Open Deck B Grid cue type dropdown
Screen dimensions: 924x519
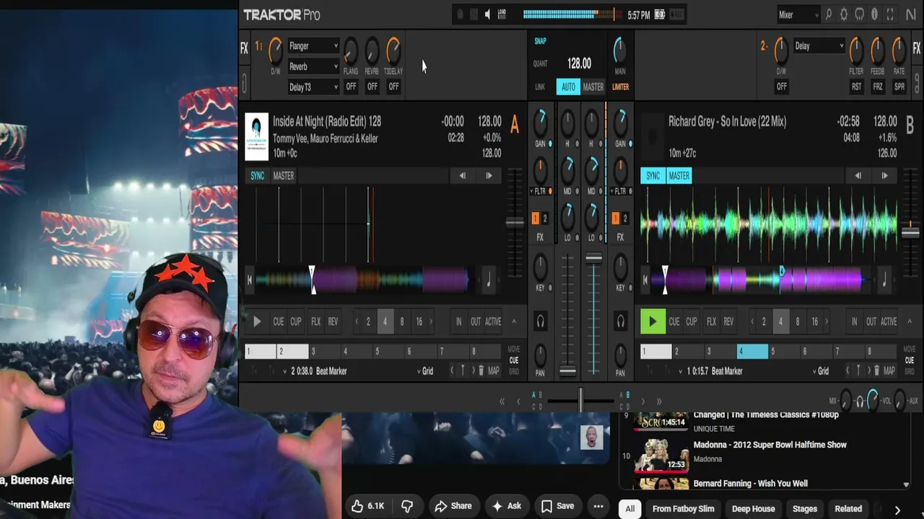[821, 371]
